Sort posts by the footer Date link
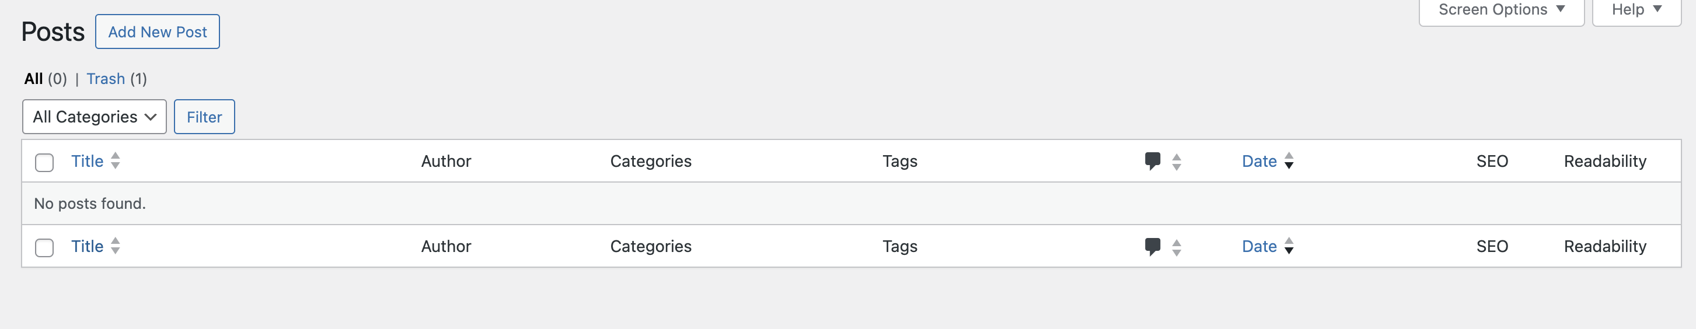Viewport: 1696px width, 329px height. pyautogui.click(x=1259, y=246)
